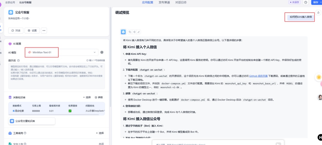The height and width of the screenshot is (145, 322).
Task: Click the help icon beside 工具调用
Action: (25, 133)
